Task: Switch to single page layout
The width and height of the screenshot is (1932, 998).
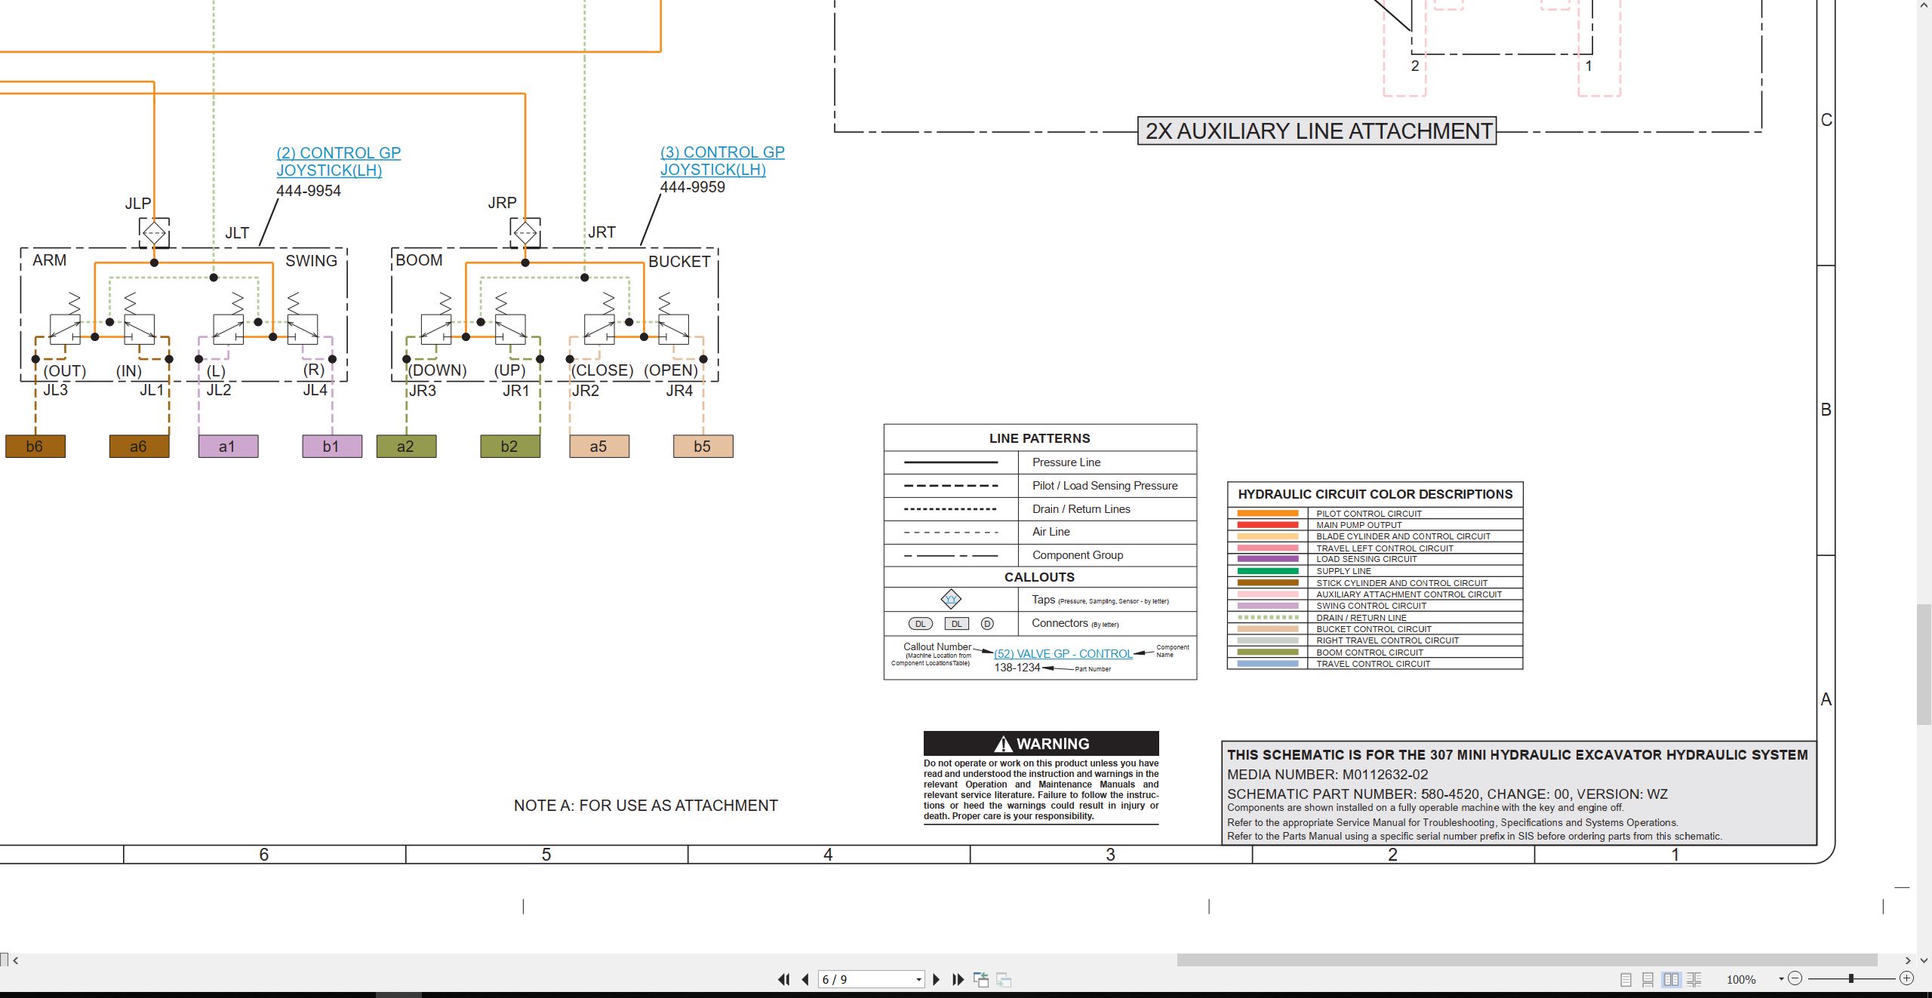Action: click(1626, 979)
